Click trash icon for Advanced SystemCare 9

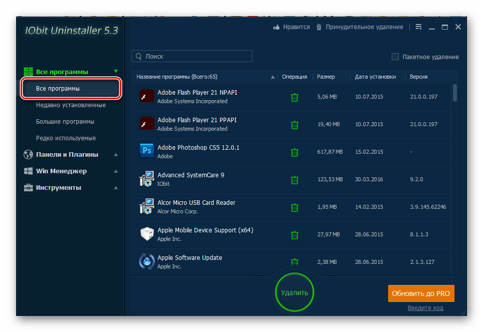coord(294,179)
